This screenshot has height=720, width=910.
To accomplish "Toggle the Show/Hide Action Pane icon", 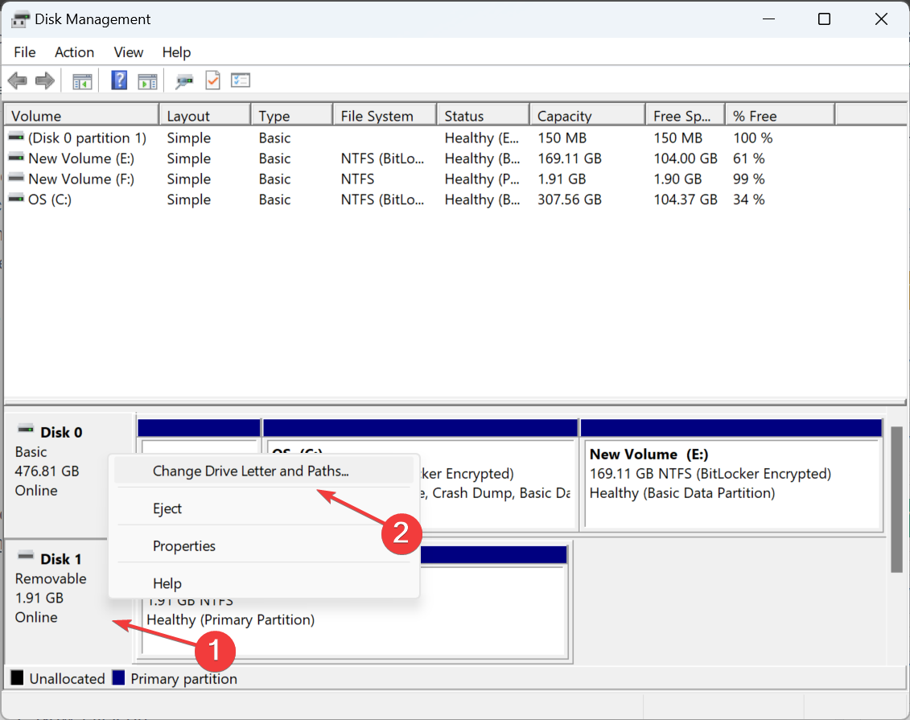I will (x=146, y=80).
